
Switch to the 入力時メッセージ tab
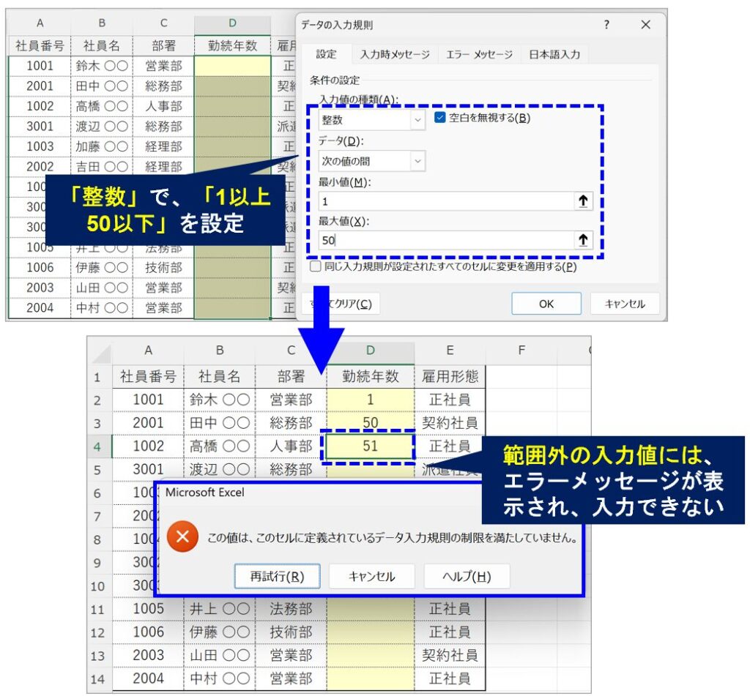click(395, 54)
